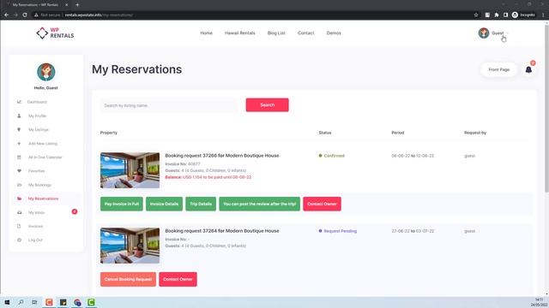Click Contact Owner for booking 37264
This screenshot has width=549, height=308.
178,280
